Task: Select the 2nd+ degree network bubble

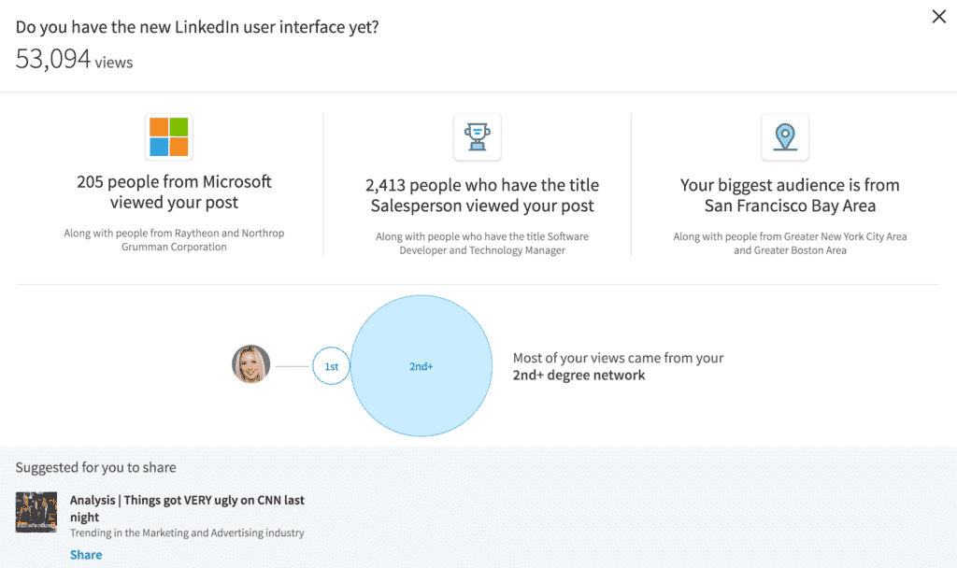Action: point(421,365)
